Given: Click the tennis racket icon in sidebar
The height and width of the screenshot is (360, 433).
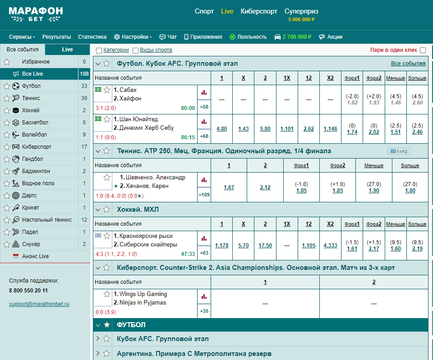Looking at the screenshot, I should (16, 98).
